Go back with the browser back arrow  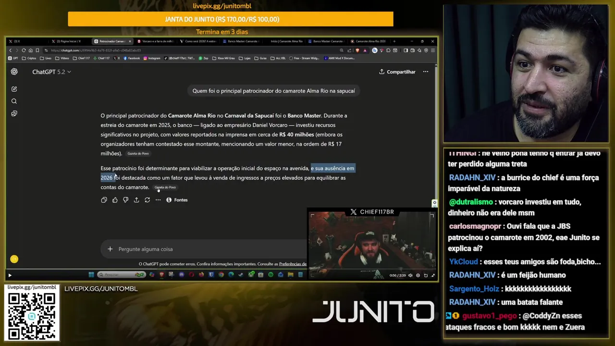10,50
